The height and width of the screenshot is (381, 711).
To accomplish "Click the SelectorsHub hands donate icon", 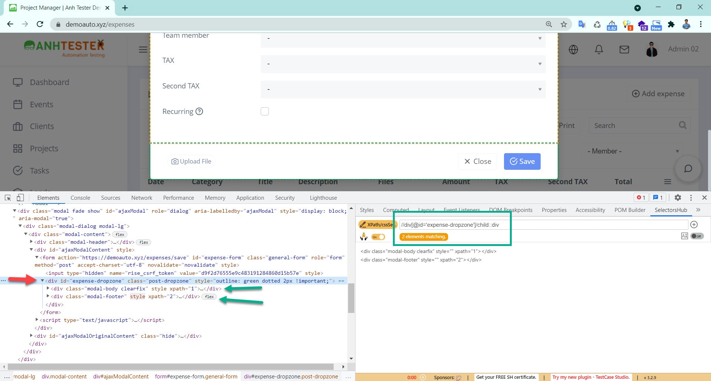I will click(x=364, y=236).
